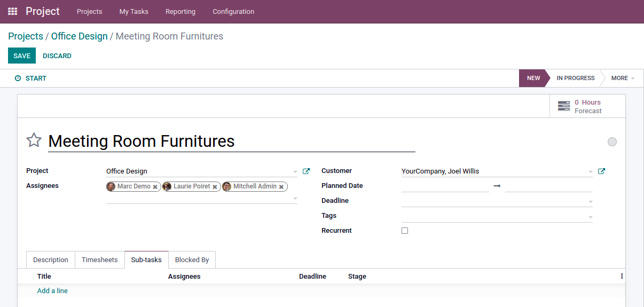Remove Laurie Poiret assignee tag
The height and width of the screenshot is (307, 644).
pyautogui.click(x=215, y=187)
